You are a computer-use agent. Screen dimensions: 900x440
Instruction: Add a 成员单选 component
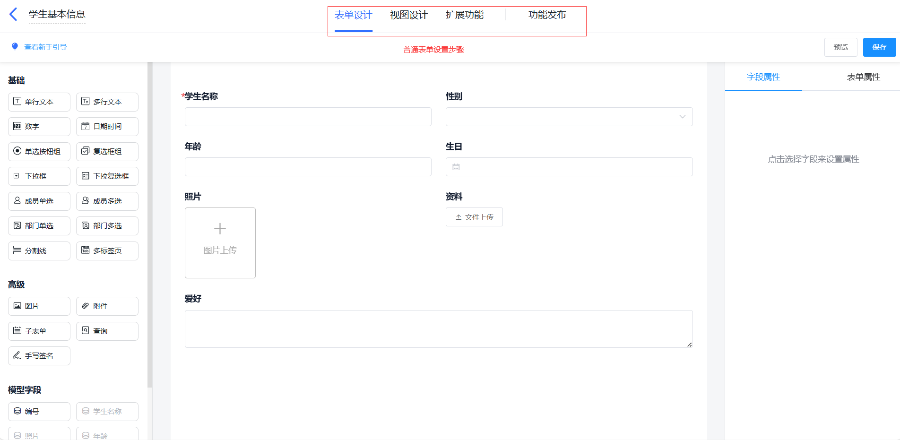pos(39,201)
